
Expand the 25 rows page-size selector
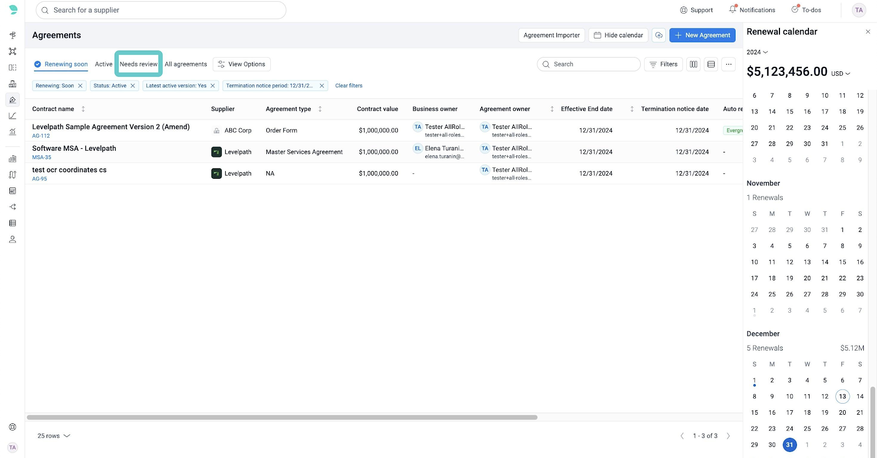pos(54,436)
